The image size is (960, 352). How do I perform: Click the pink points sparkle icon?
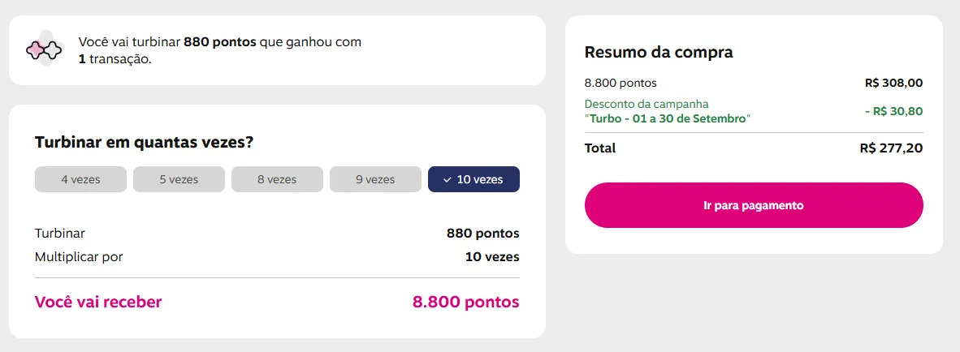44,50
